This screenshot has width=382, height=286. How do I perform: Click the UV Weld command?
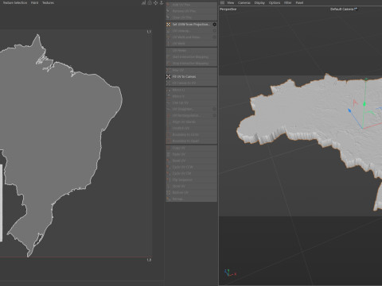(x=191, y=44)
